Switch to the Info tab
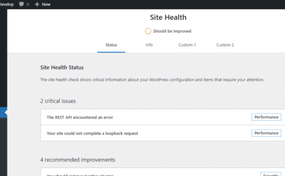 pyautogui.click(x=149, y=45)
